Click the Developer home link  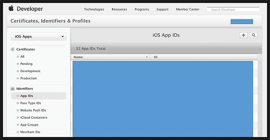[30, 9]
